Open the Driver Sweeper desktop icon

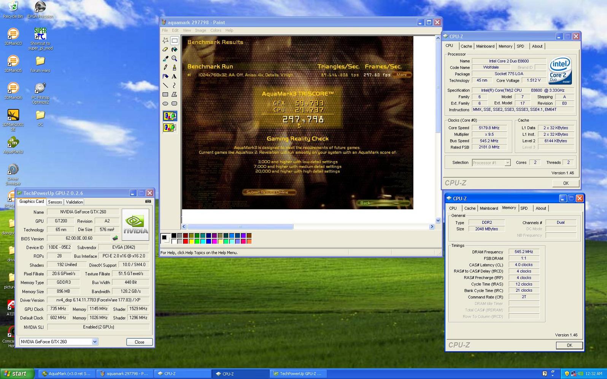pyautogui.click(x=13, y=174)
